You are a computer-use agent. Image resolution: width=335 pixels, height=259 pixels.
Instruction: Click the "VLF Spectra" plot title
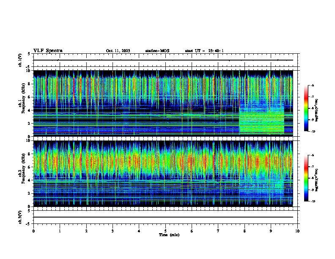click(x=48, y=51)
